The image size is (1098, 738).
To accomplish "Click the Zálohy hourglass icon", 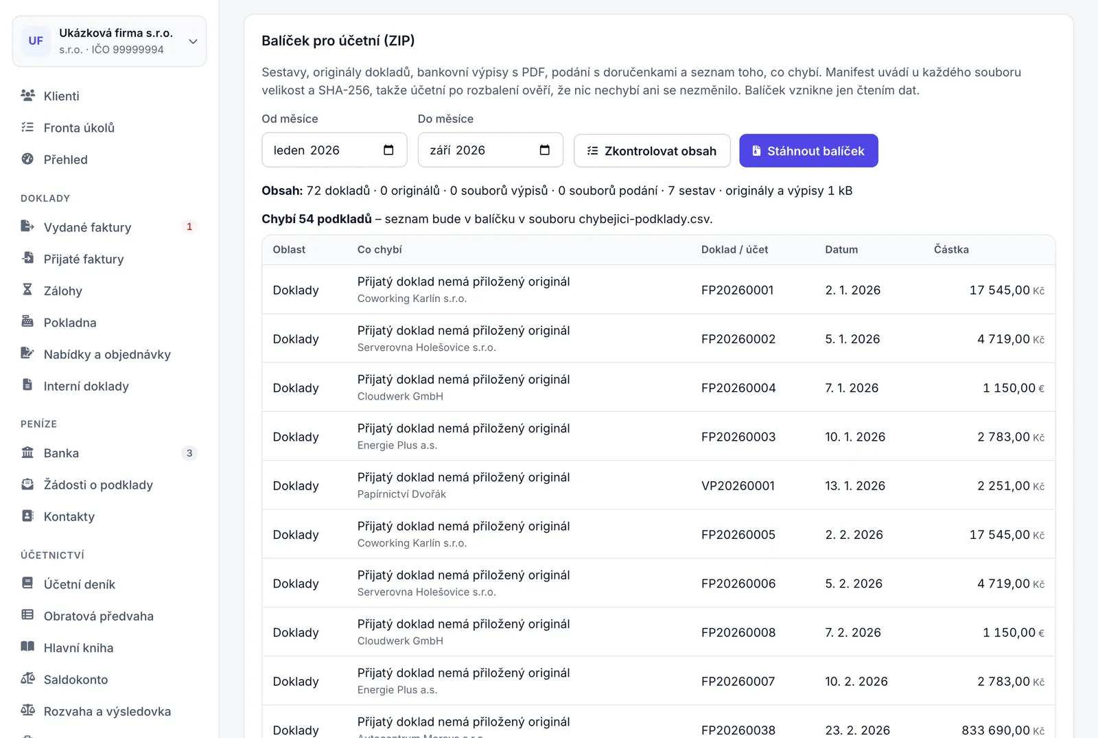I will click(x=27, y=289).
